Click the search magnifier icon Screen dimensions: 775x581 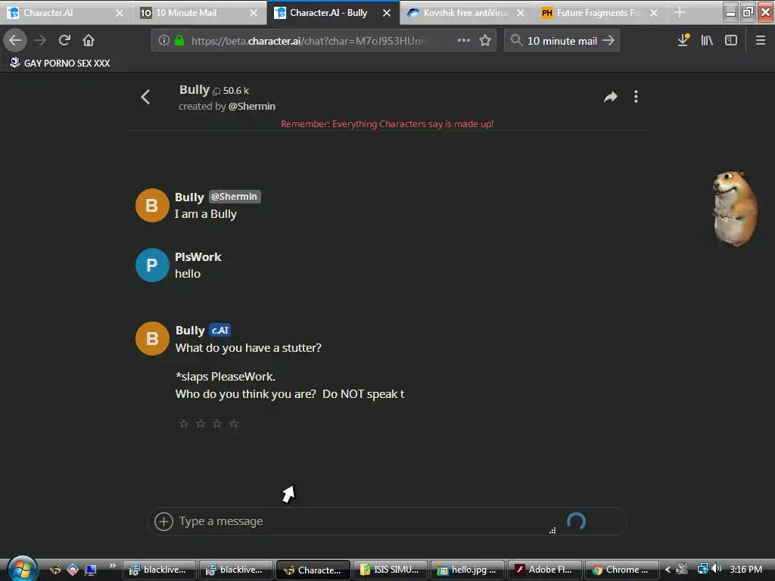[x=516, y=40]
